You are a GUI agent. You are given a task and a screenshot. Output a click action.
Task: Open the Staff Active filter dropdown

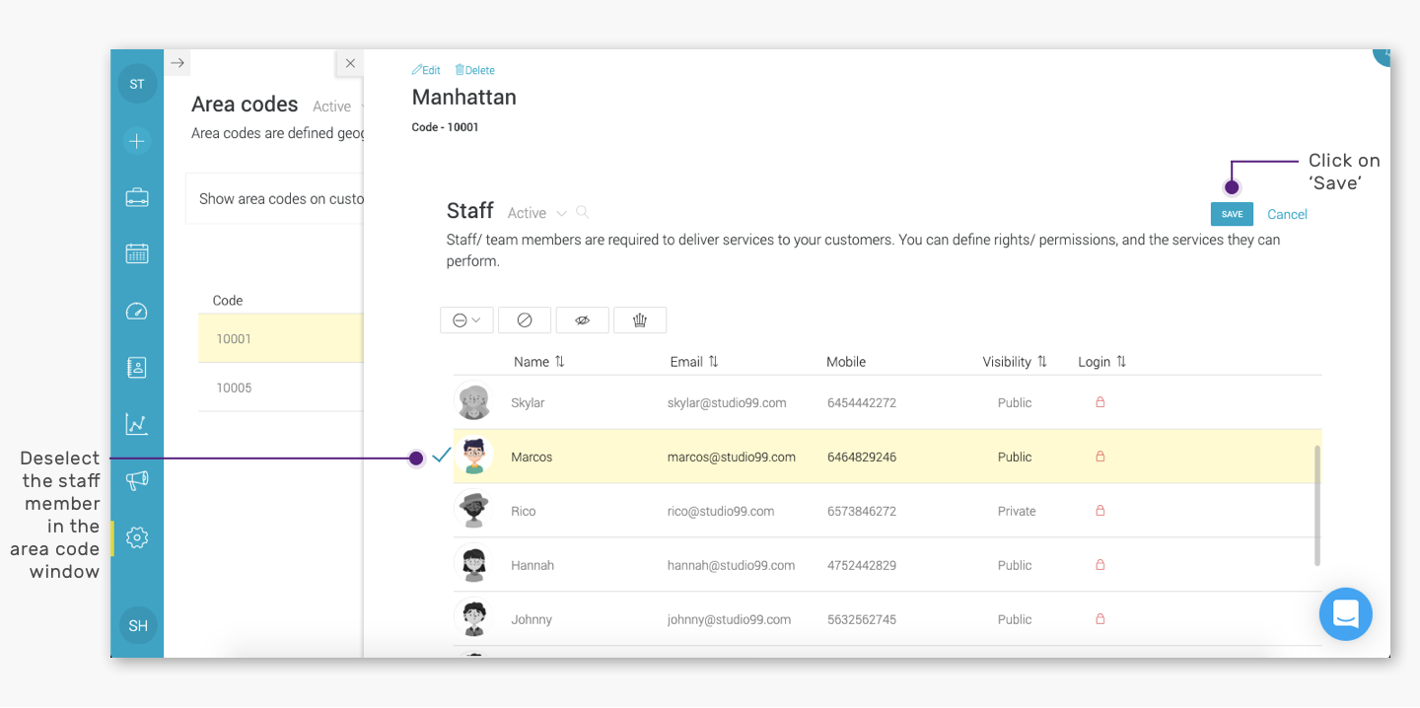[x=537, y=213]
